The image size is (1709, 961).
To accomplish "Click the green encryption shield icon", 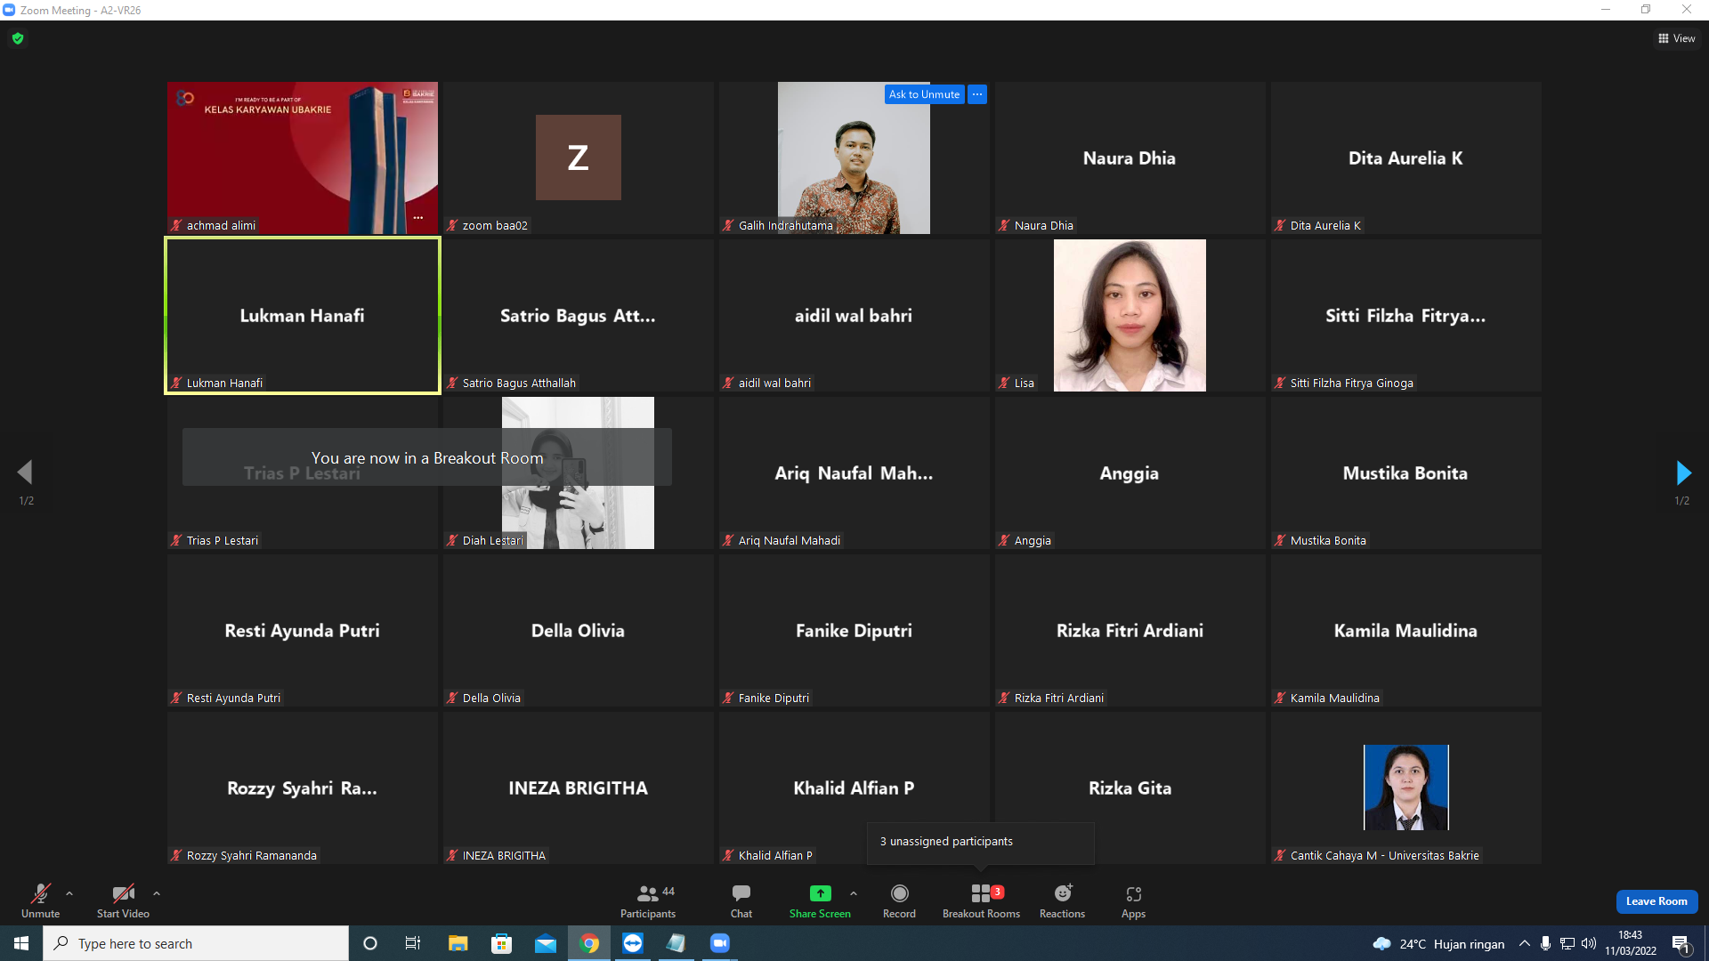I will (18, 38).
